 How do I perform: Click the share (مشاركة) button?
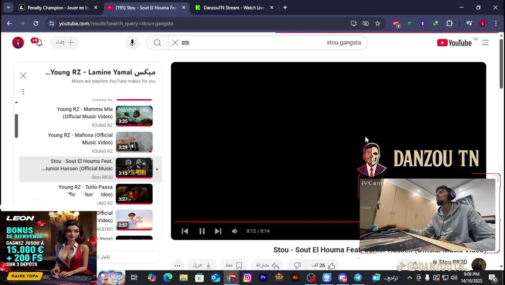[x=268, y=266]
